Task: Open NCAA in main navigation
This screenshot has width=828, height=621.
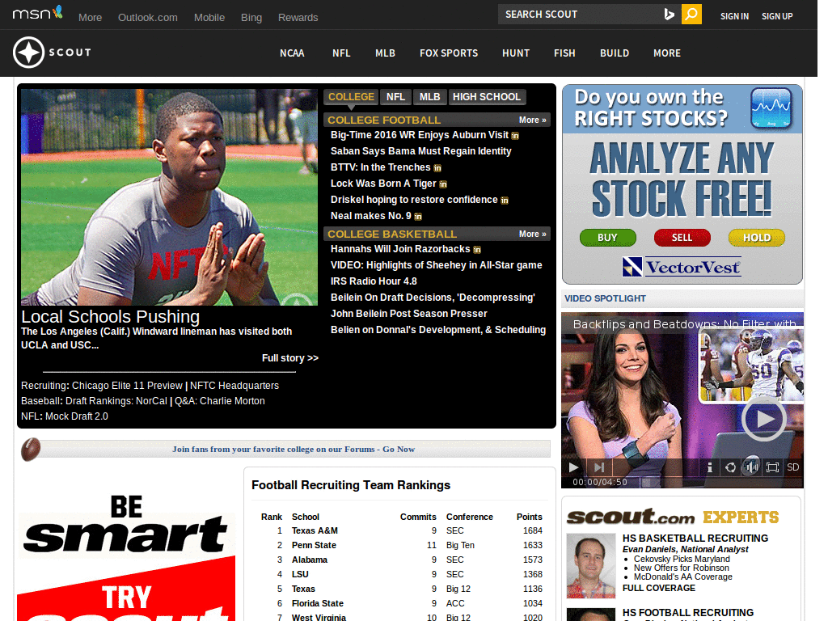Action: pos(292,53)
